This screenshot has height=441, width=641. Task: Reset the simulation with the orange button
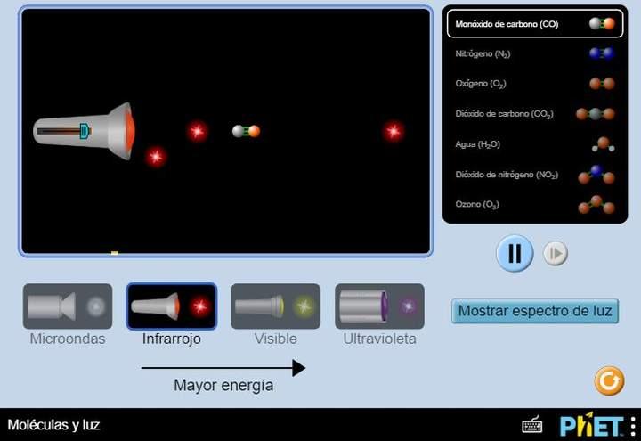pos(609,381)
